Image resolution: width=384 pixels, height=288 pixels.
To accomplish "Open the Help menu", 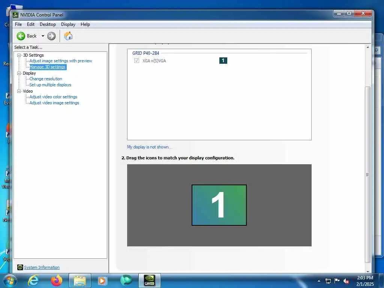I will pos(85,24).
